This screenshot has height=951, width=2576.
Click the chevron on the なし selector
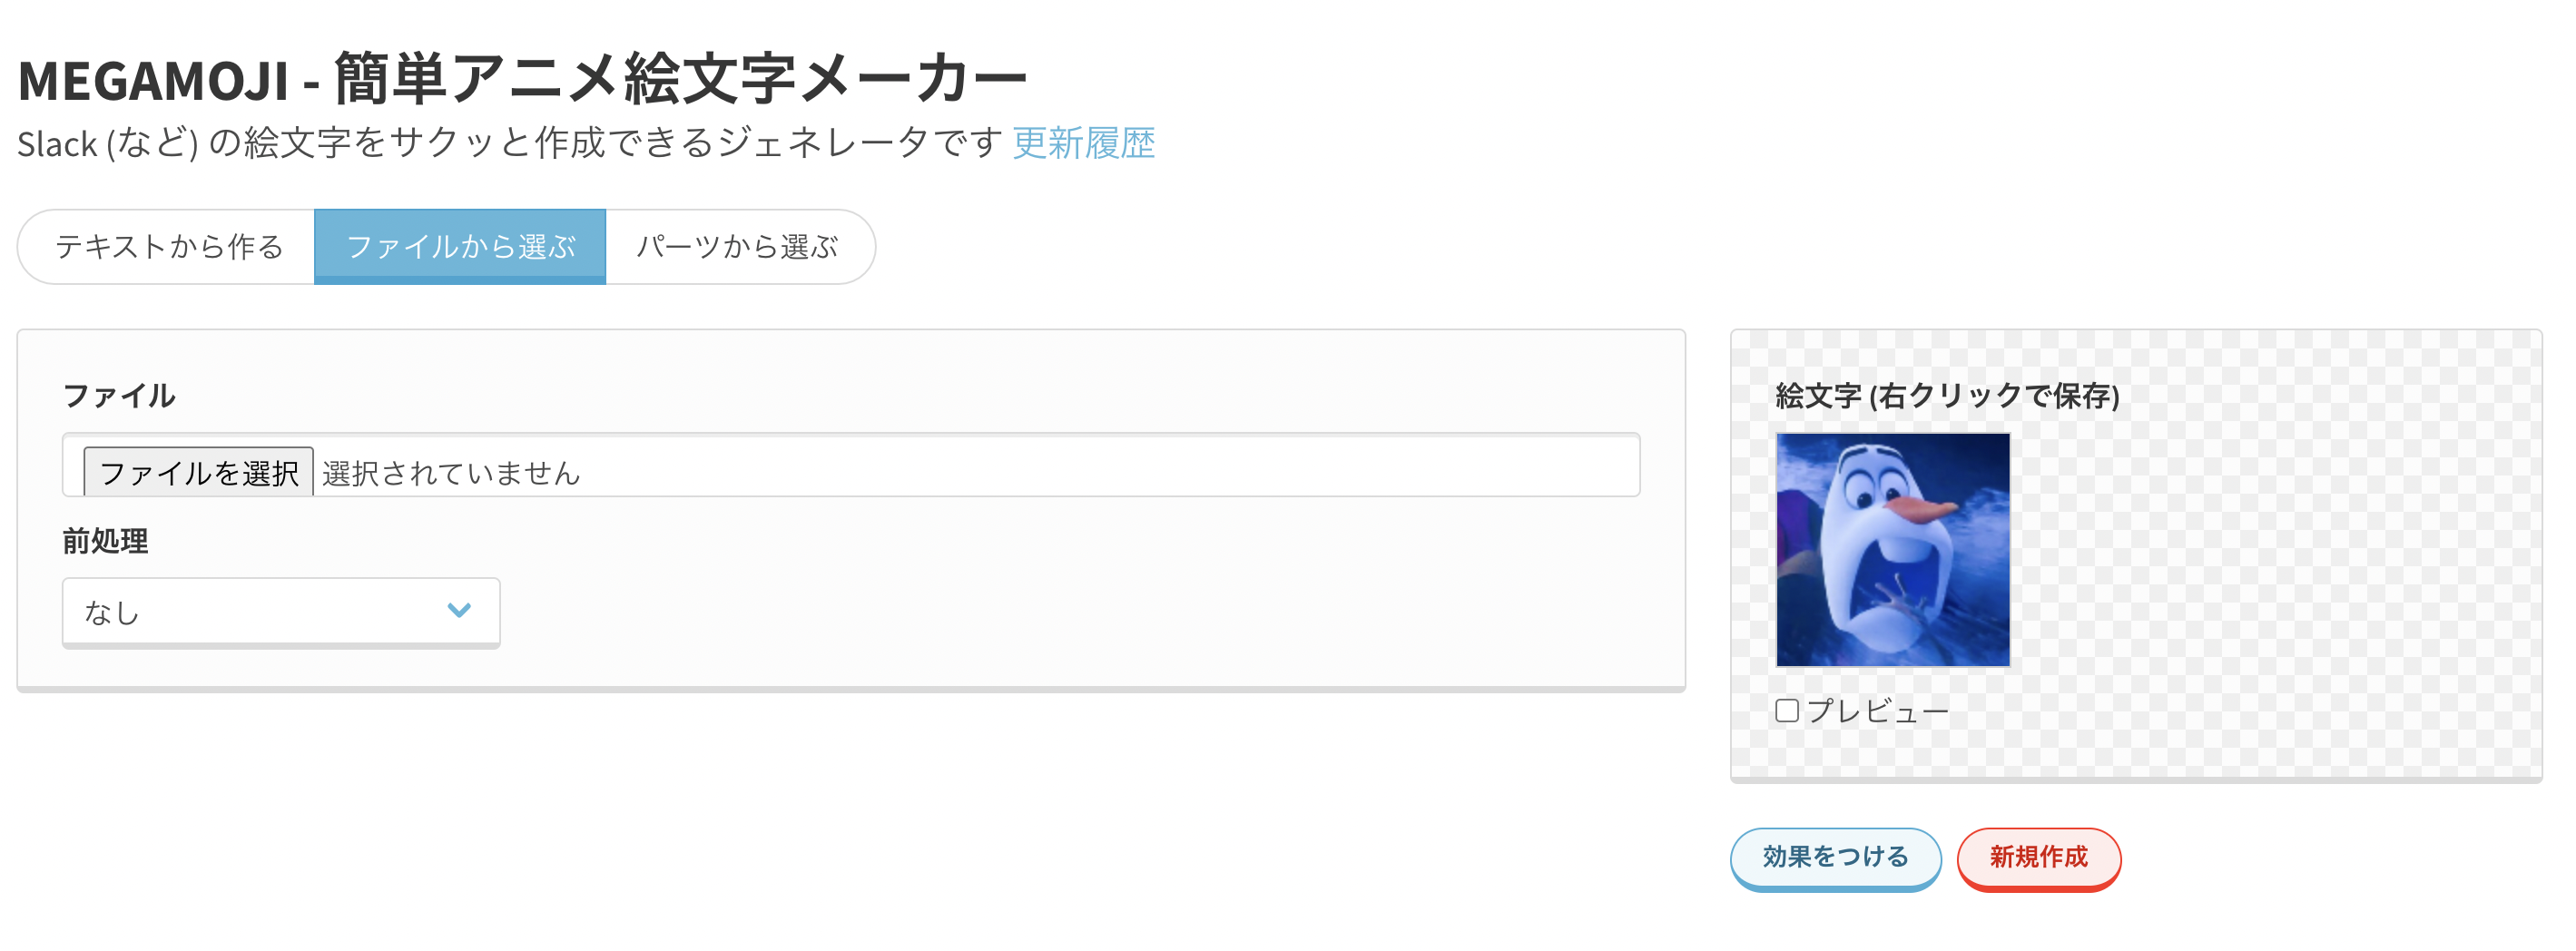coord(459,611)
